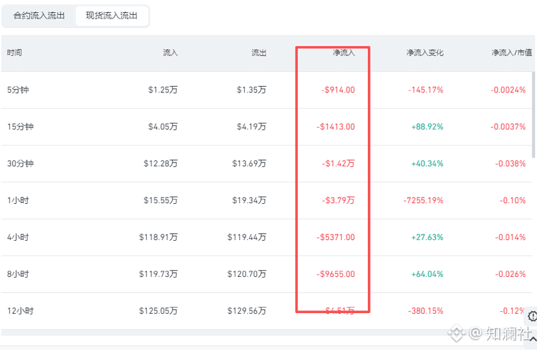Select the 现货流入流出 tab
The width and height of the screenshot is (537, 350).
(x=111, y=16)
